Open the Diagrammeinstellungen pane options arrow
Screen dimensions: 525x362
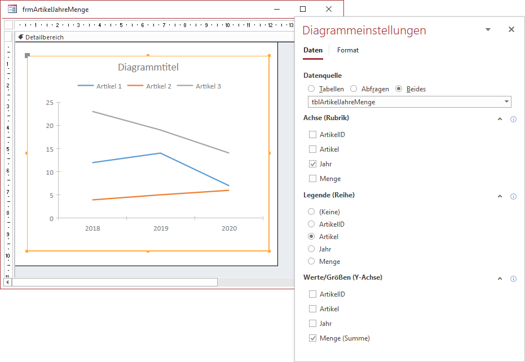coord(488,30)
